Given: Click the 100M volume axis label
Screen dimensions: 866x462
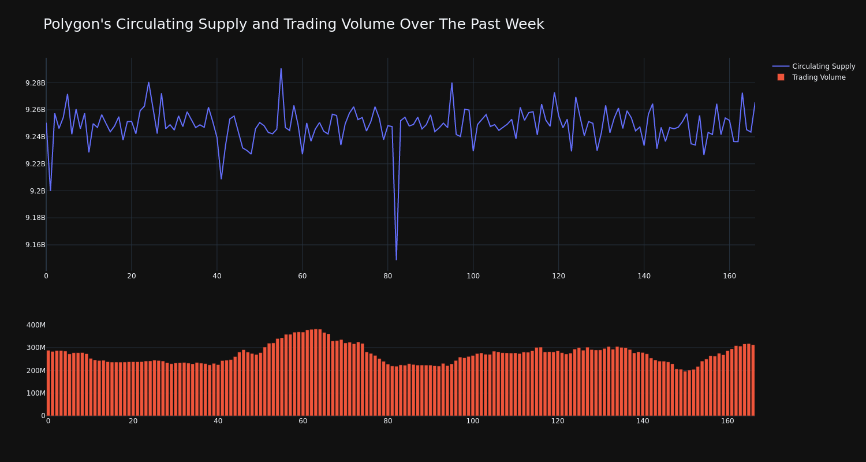Looking at the screenshot, I should pyautogui.click(x=36, y=393).
